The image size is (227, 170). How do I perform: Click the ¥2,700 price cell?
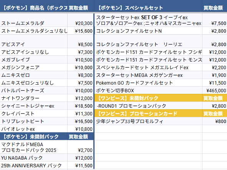click(x=81, y=147)
